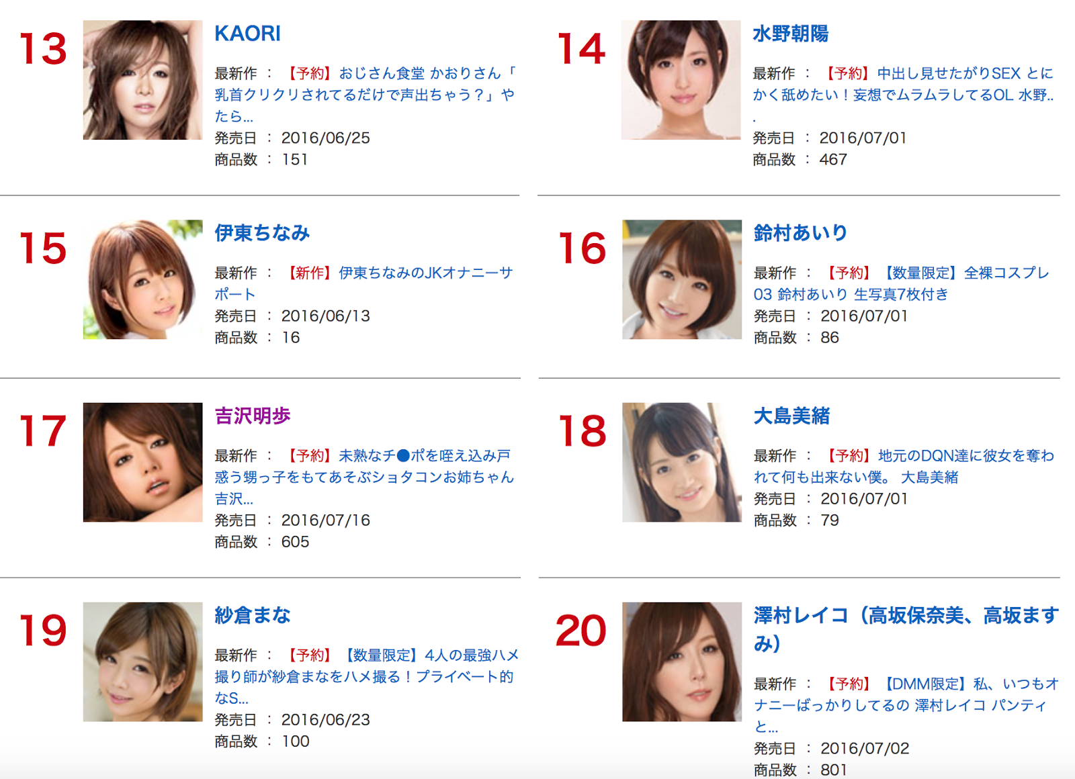Select the rank 17 吉沢明歩 thumbnail image
This screenshot has width=1075, height=779.
click(x=142, y=462)
